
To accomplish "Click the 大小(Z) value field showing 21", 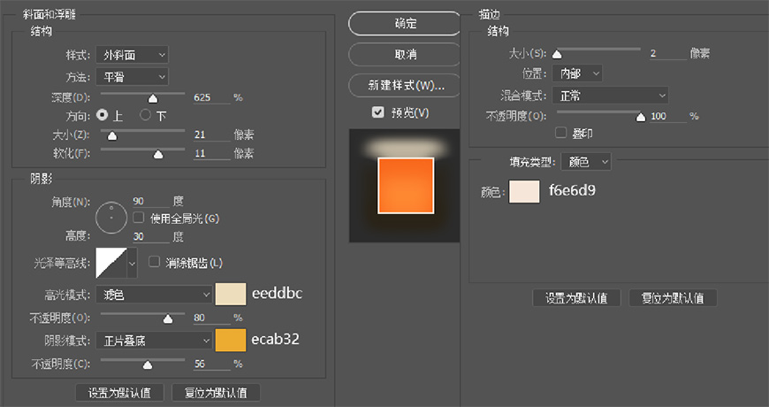I will coord(212,134).
